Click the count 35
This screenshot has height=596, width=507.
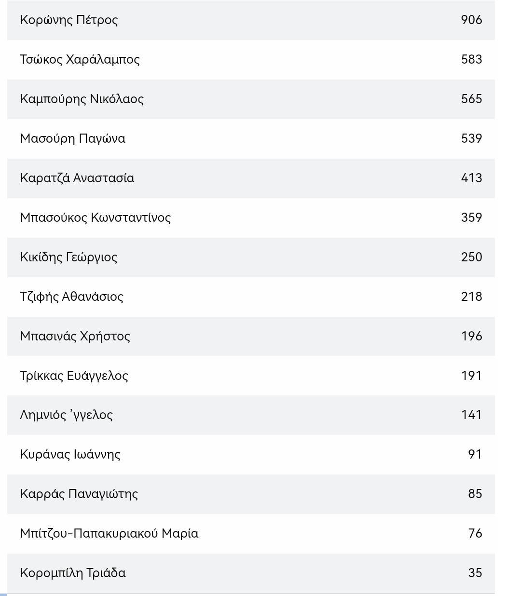click(475, 573)
